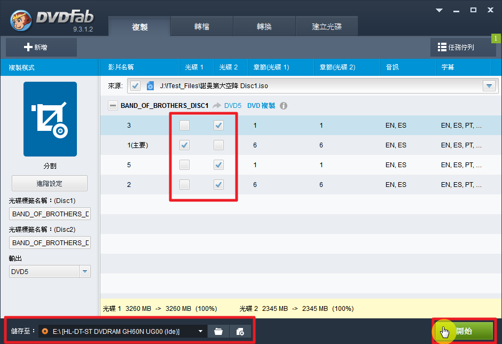Switch to the 轉檔 tab

202,27
